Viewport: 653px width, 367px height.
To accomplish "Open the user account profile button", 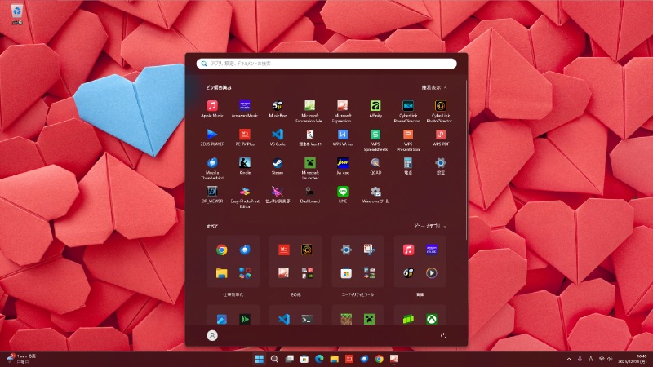I will click(212, 335).
